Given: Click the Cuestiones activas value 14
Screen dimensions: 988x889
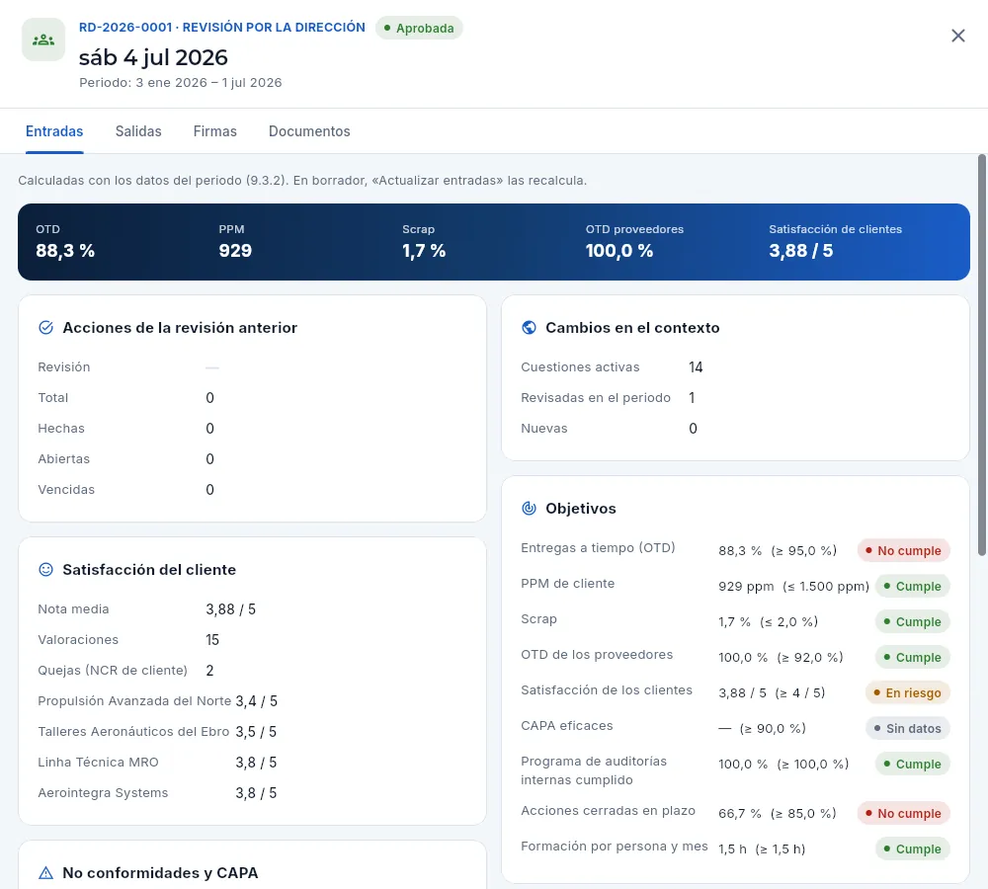Looking at the screenshot, I should coord(696,367).
